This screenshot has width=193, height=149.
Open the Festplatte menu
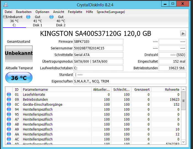pyautogui.click(x=75, y=12)
